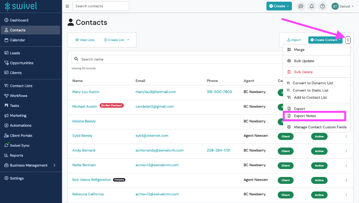The height and width of the screenshot is (203, 359).
Task: Open Opportunities from the sidebar
Action: click(19, 63)
